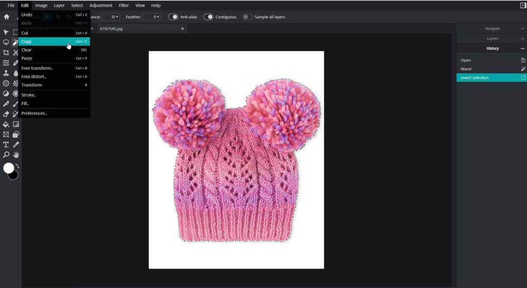The height and width of the screenshot is (288, 527).
Task: Go to the Home screen icon
Action: pos(6,17)
